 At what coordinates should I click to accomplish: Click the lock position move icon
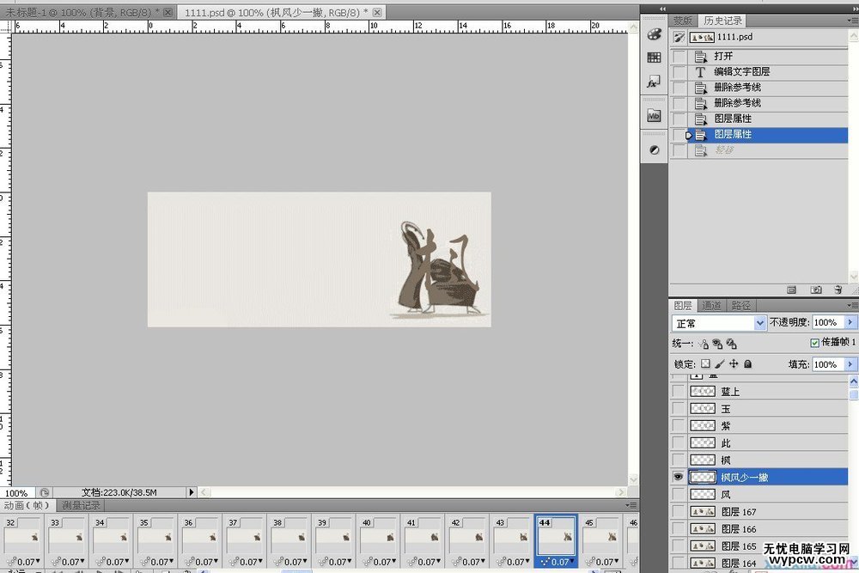pos(734,364)
